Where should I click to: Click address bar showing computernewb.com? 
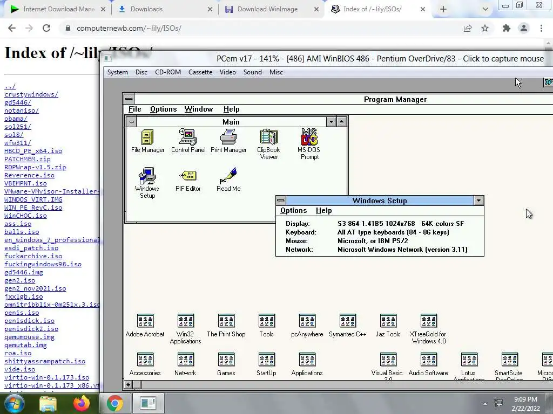(x=261, y=28)
